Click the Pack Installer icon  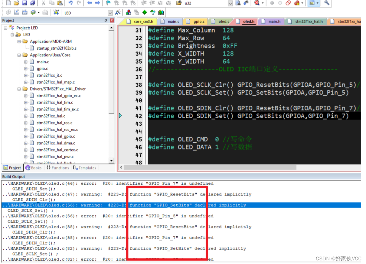pyautogui.click(x=161, y=12)
